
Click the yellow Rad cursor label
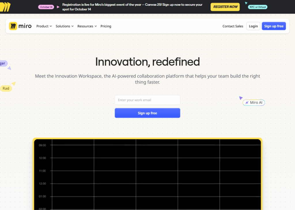click(x=6, y=89)
